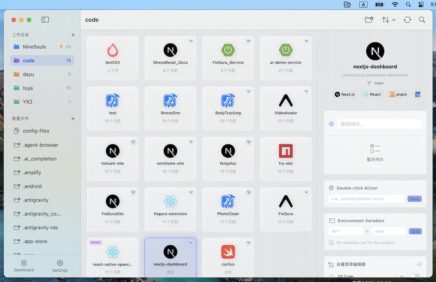Image resolution: width=436 pixels, height=282 pixels.
Task: Open macOS Control Center in menu bar
Action: coord(421,4)
